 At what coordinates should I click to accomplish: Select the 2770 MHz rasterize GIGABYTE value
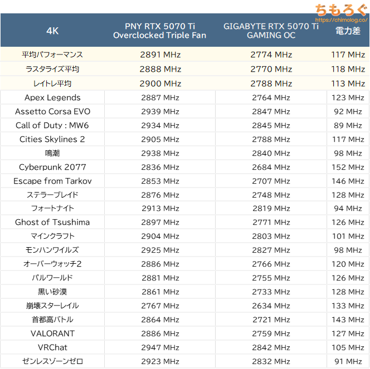tap(271, 69)
